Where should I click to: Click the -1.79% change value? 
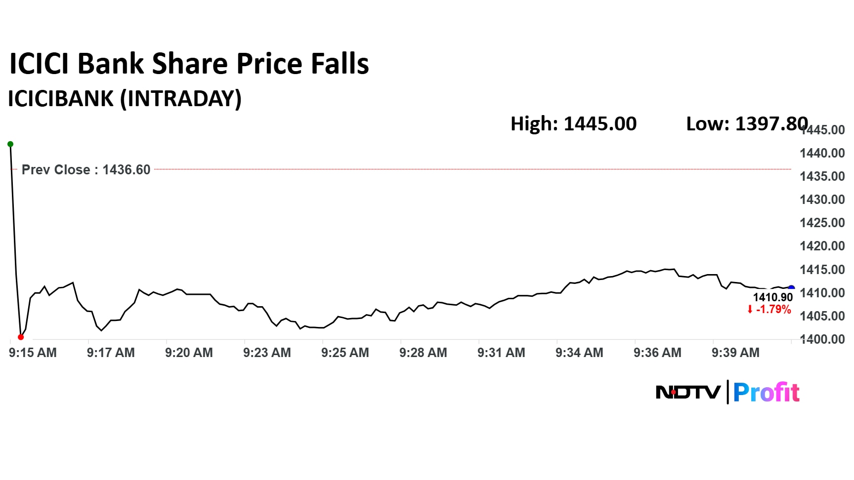(x=773, y=310)
